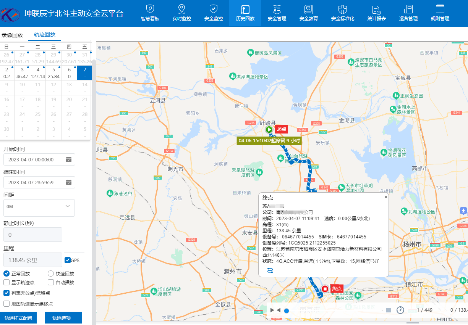Viewport: 468px width, 325px height.
Task: Open the 结束时间 calendar picker icon
Action: [x=69, y=182]
